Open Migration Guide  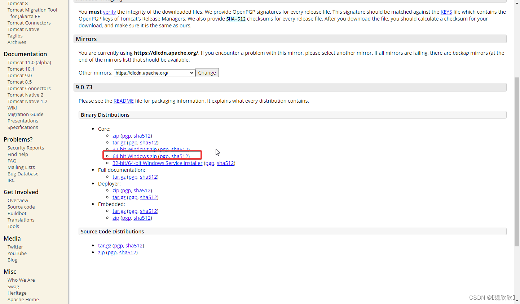(x=26, y=114)
